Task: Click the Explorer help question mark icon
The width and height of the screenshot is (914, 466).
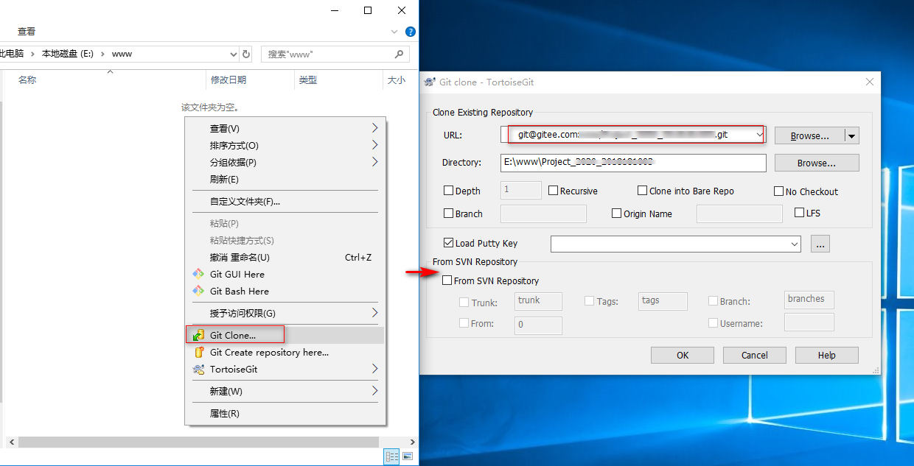Action: [411, 32]
